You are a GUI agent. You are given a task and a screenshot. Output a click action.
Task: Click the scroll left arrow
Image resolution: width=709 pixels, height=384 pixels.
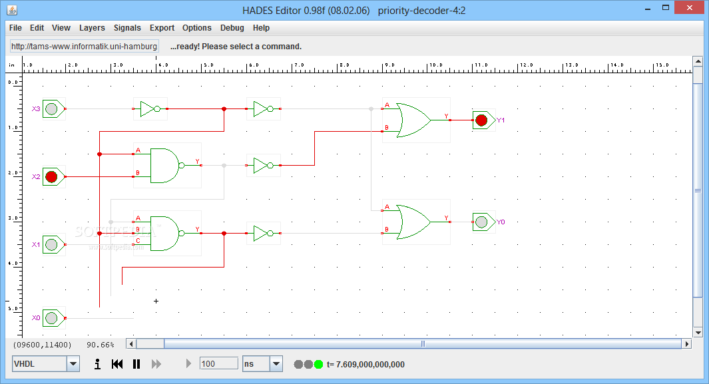(131, 344)
